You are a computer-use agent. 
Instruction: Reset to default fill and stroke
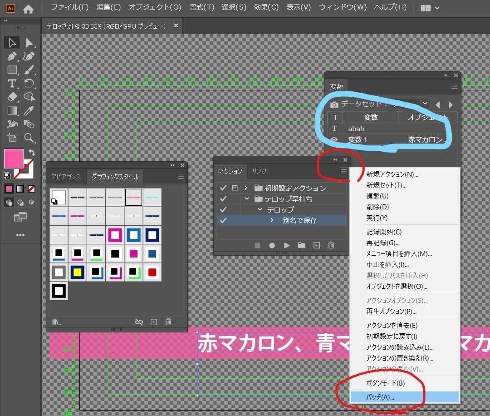click(7, 176)
